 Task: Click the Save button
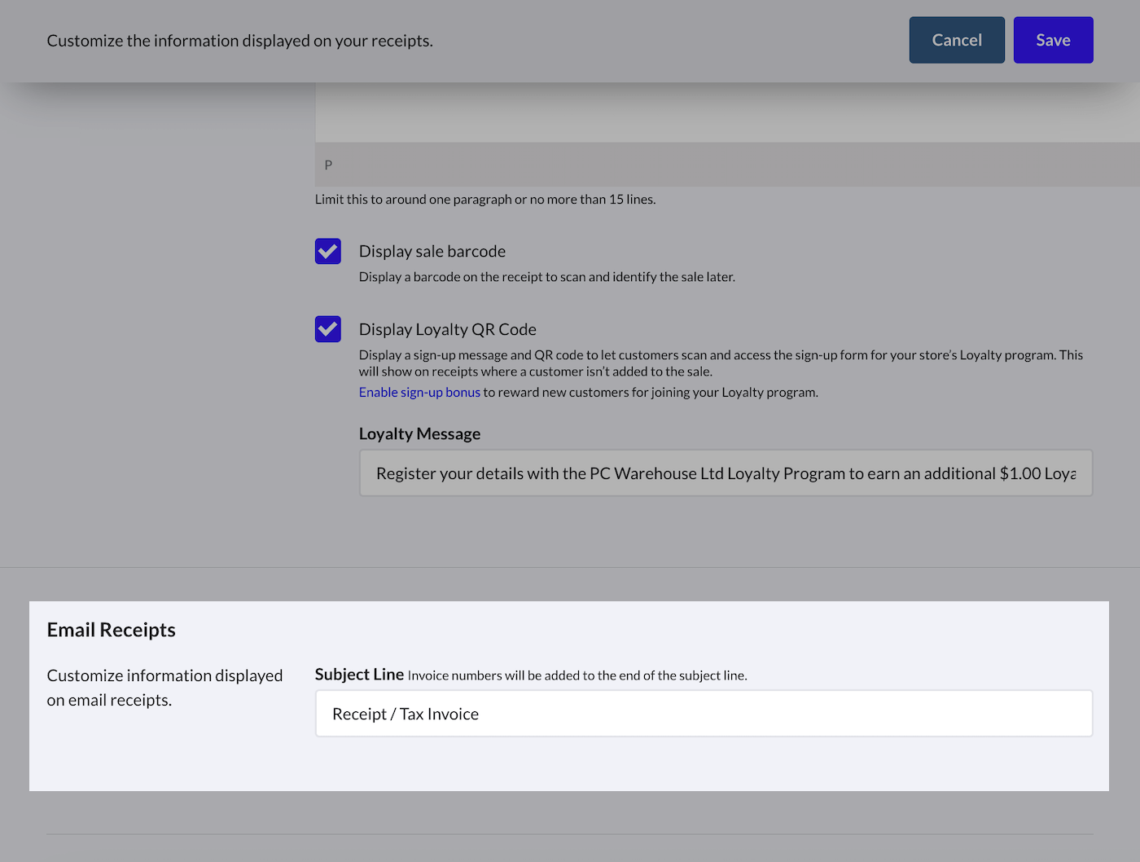pyautogui.click(x=1052, y=40)
